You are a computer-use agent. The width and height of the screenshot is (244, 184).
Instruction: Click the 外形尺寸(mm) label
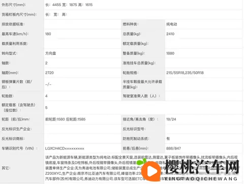14,5
